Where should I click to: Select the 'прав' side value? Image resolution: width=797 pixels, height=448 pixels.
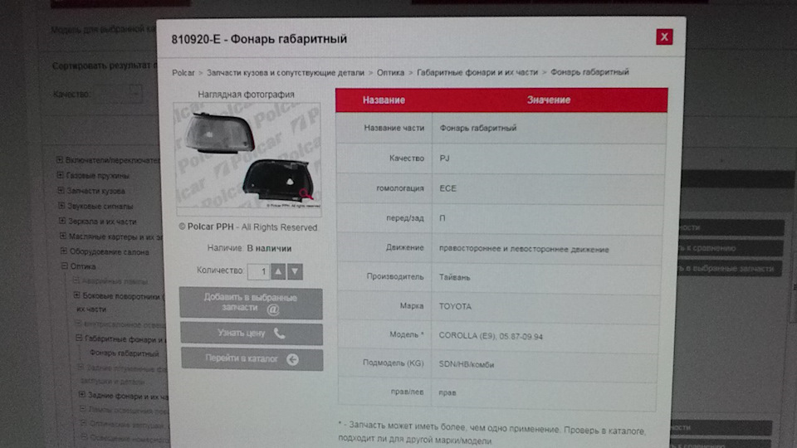tap(447, 392)
